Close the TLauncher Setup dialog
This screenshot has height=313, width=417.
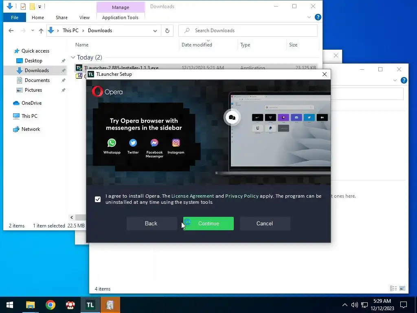point(325,74)
